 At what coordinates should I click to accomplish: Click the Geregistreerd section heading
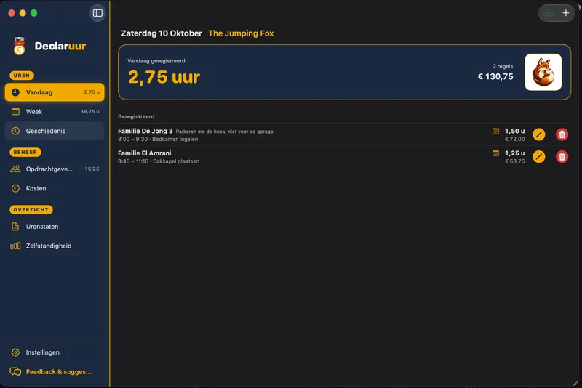pos(136,116)
